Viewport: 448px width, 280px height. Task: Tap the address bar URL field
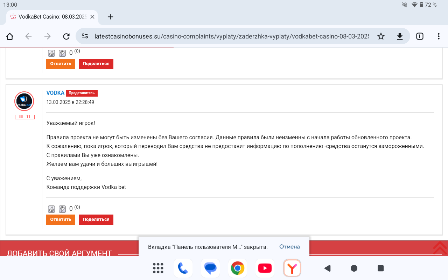pos(231,36)
